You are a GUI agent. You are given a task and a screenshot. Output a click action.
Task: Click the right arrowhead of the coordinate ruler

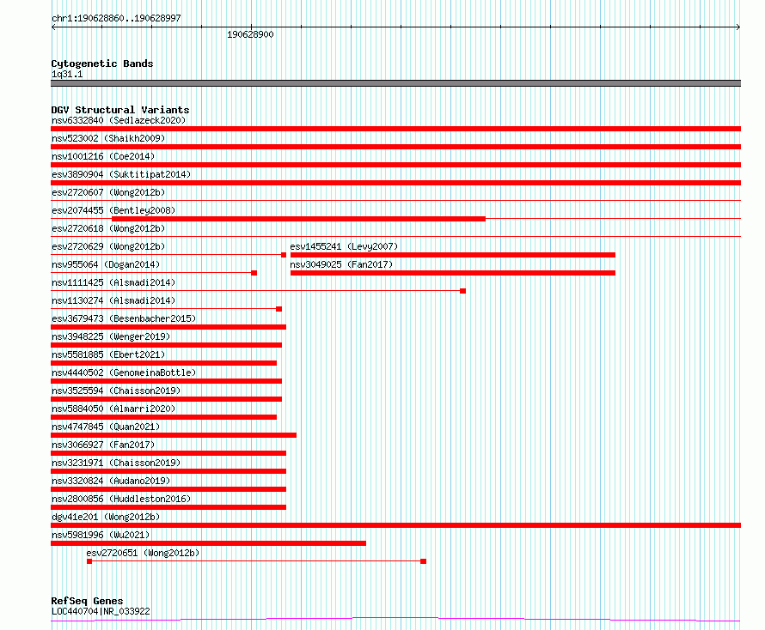738,27
